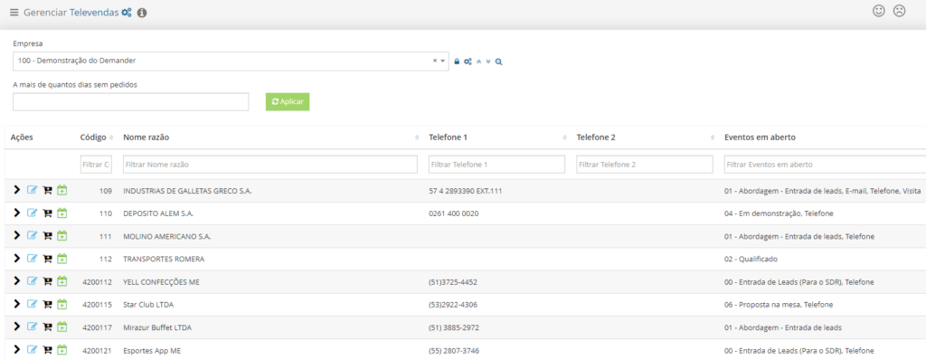
Task: Select phone number 0261 400 0020
Action: click(454, 213)
